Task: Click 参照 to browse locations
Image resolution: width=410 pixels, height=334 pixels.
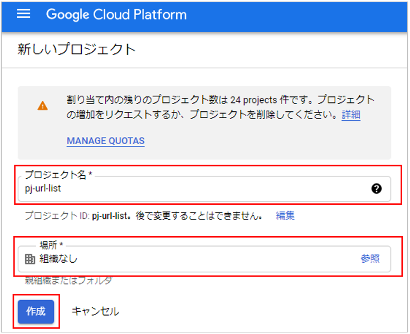Action: coord(370,259)
